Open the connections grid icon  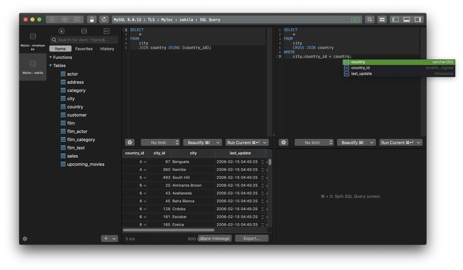pos(382,19)
